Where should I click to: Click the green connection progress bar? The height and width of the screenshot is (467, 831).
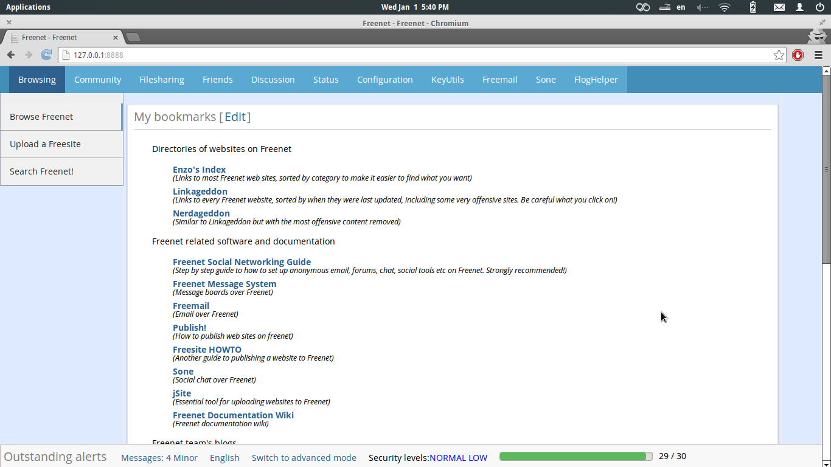point(575,457)
